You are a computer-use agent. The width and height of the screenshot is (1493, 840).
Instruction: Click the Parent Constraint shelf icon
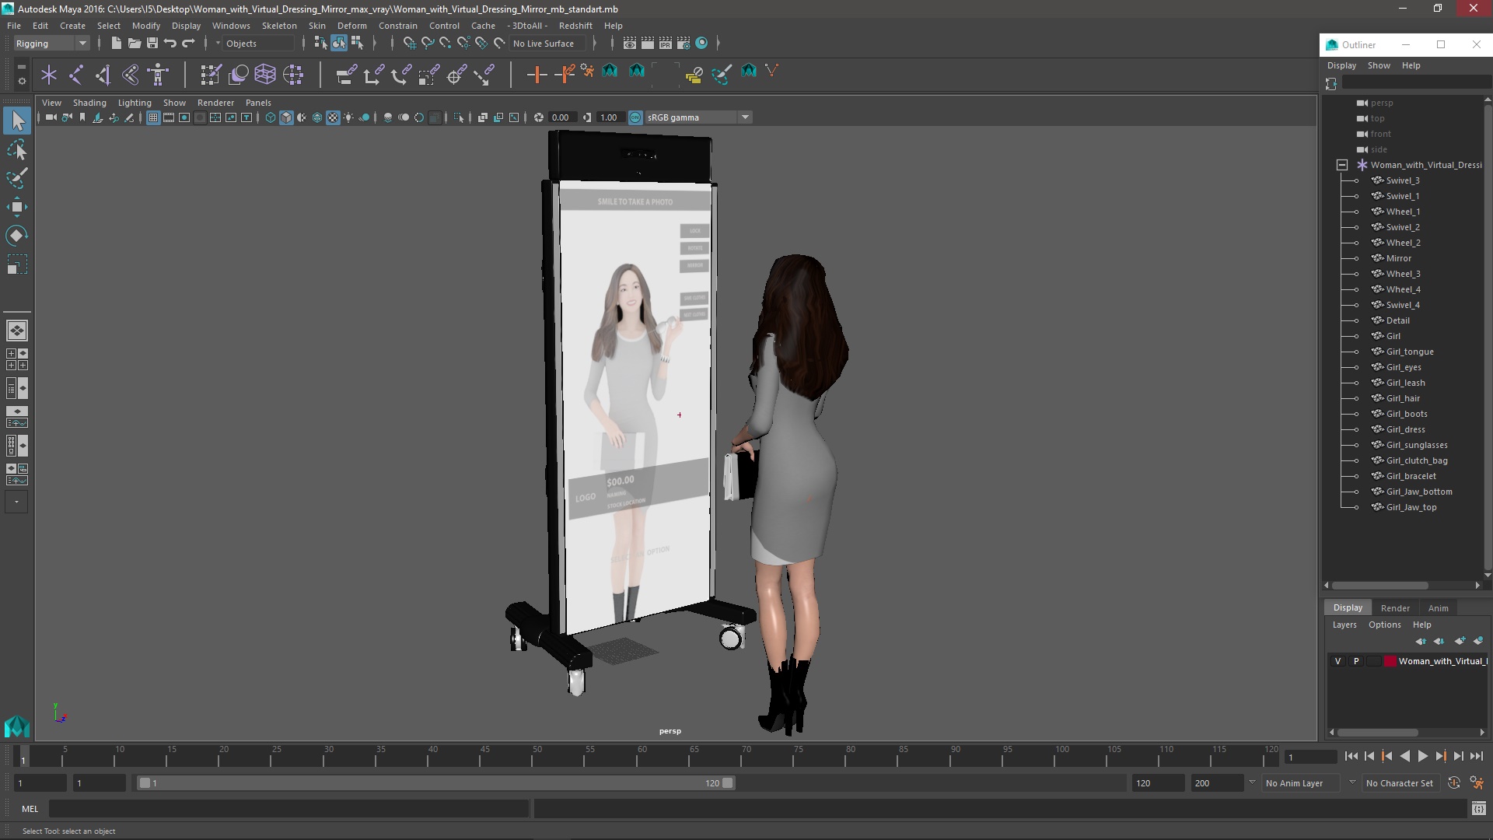click(346, 75)
